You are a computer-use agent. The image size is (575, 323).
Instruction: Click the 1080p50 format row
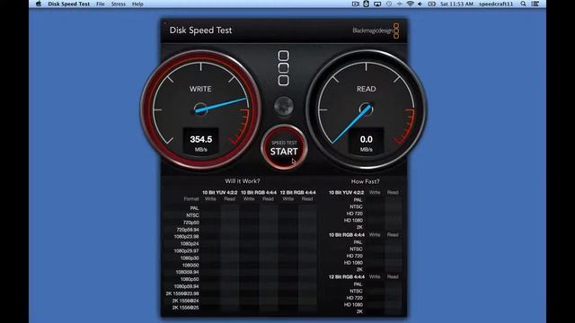[190, 279]
